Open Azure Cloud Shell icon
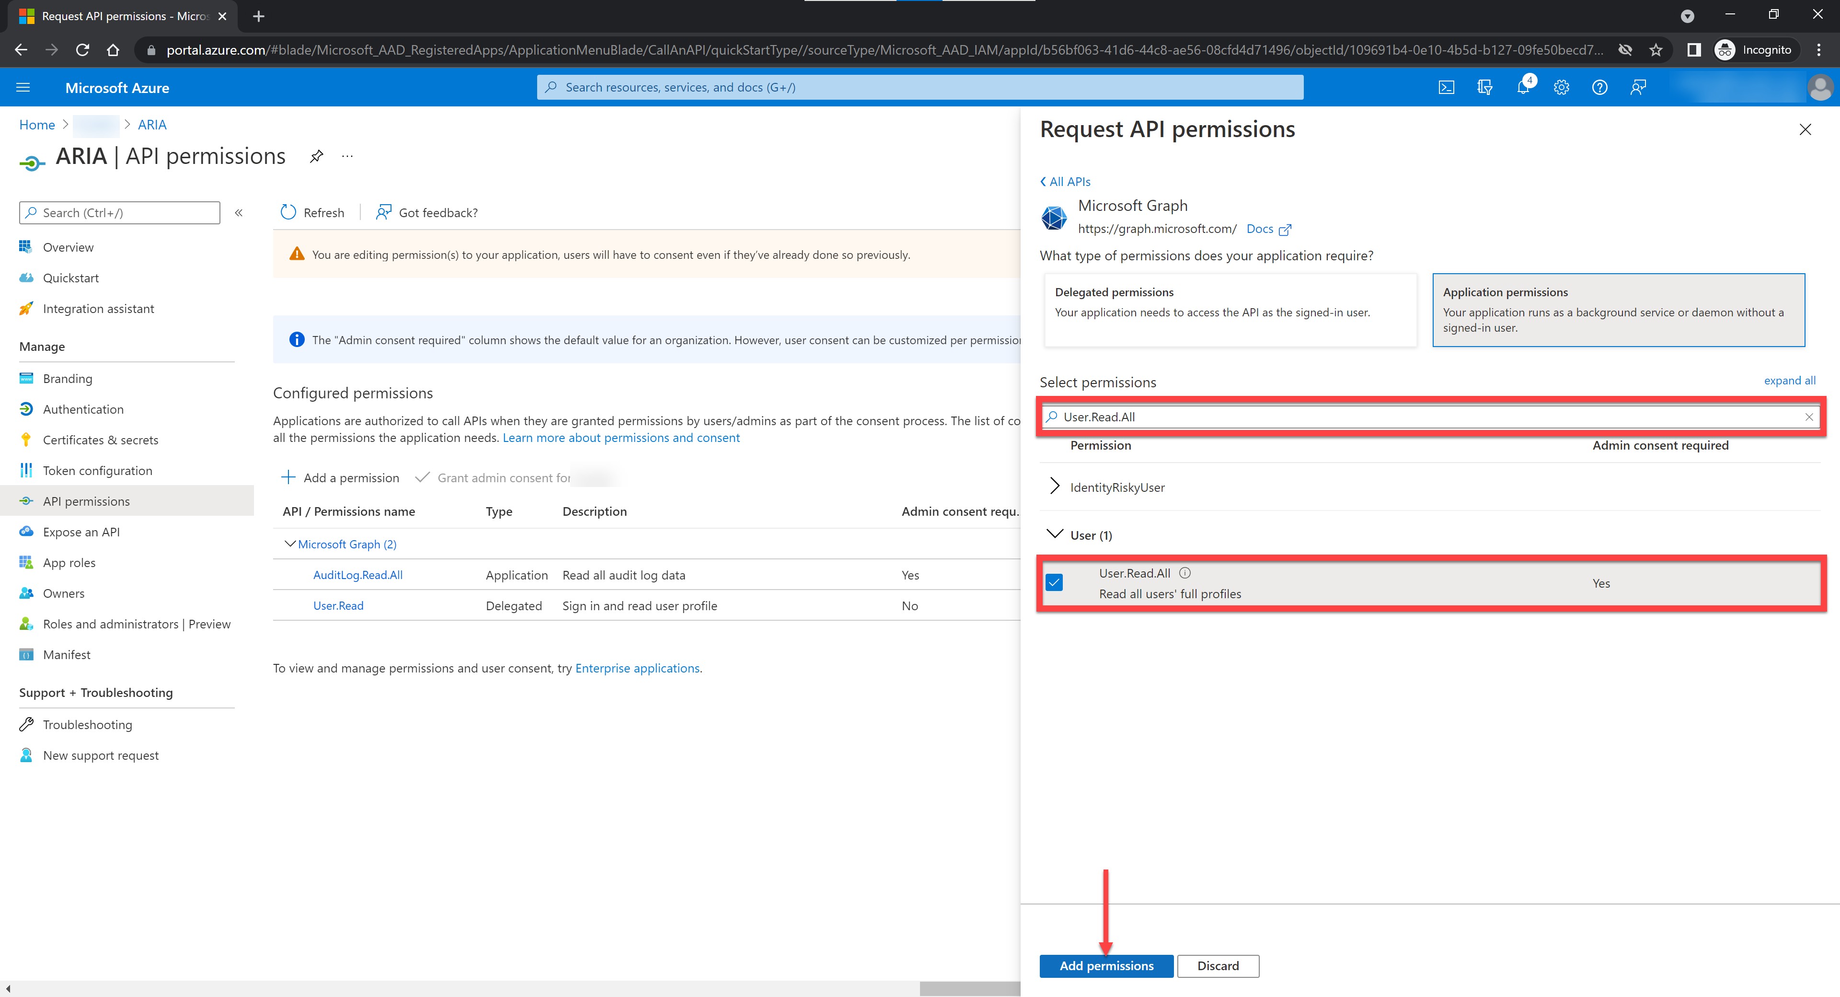 (1446, 87)
